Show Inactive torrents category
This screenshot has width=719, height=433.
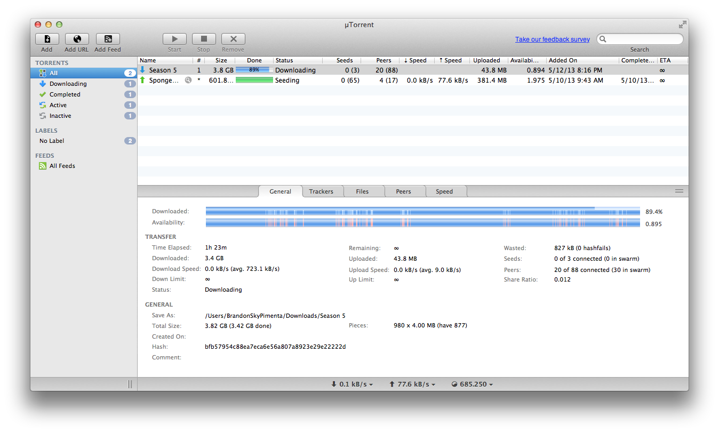[84, 116]
